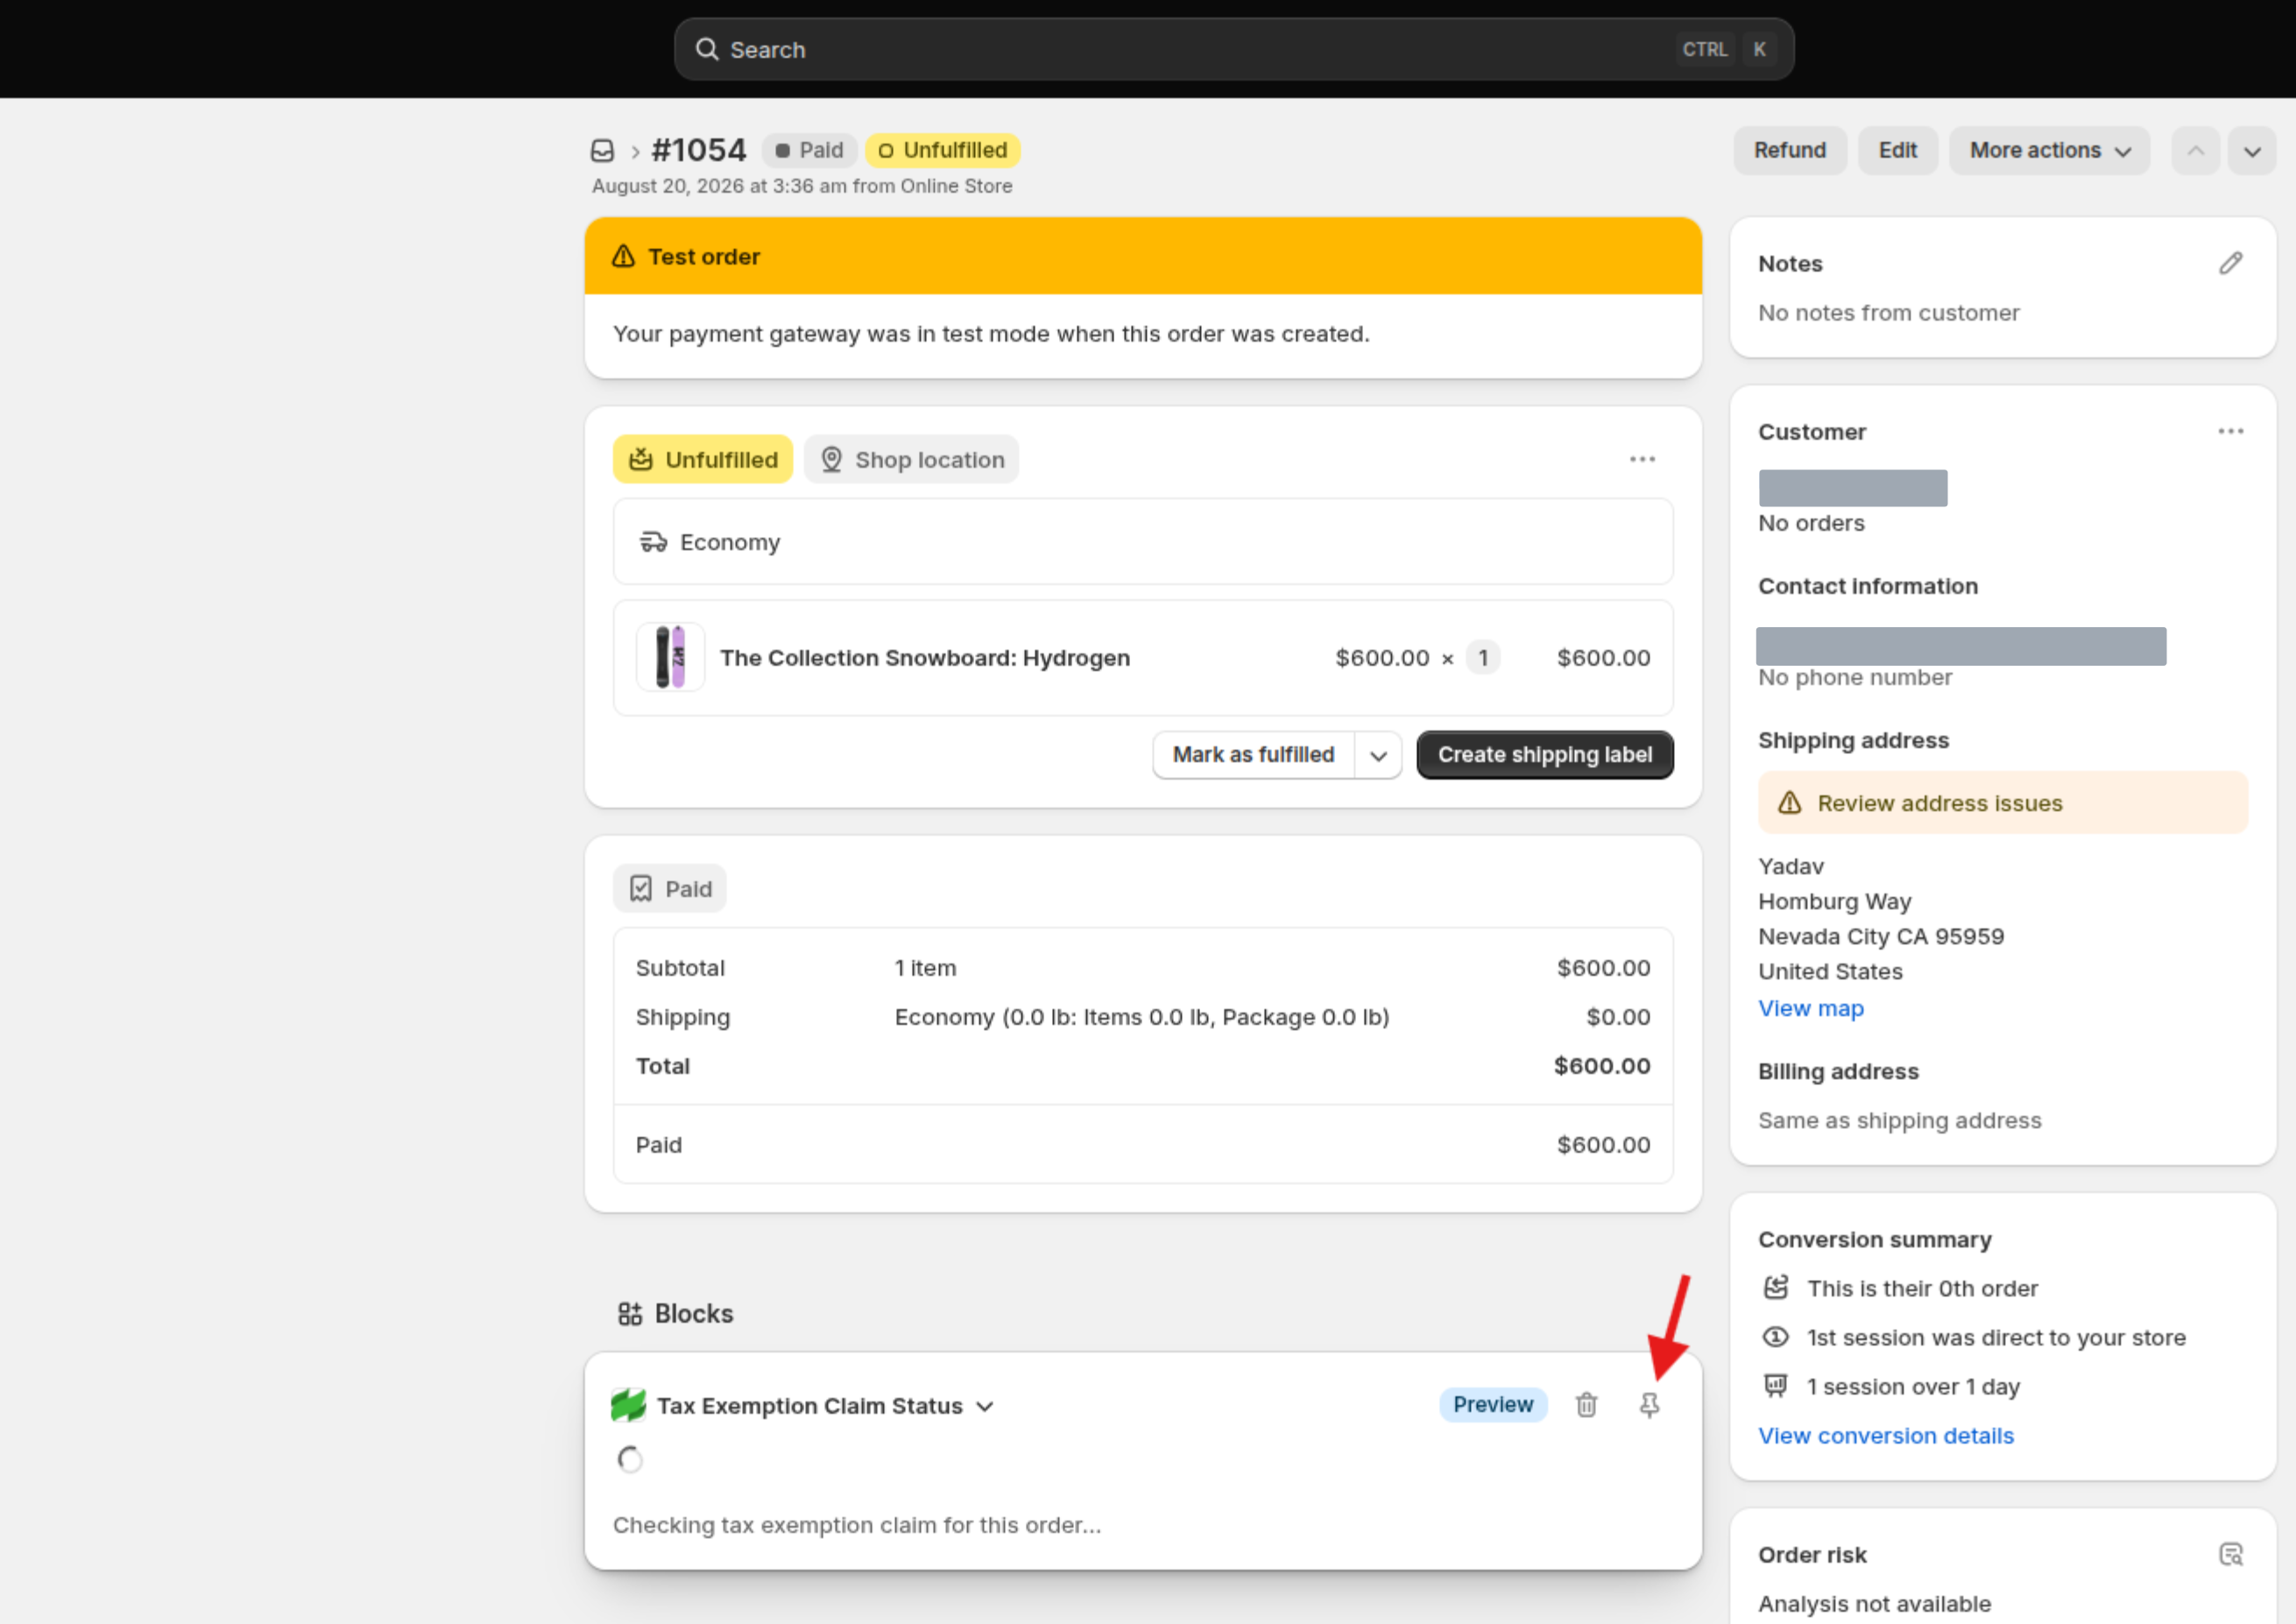Click the Unfulfilled badge in fulfillment card
The height and width of the screenshot is (1624, 2296).
tap(702, 459)
